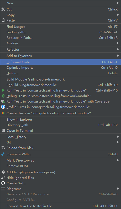
Task: Expand the Refactor submenu arrow
Action: point(118,49)
